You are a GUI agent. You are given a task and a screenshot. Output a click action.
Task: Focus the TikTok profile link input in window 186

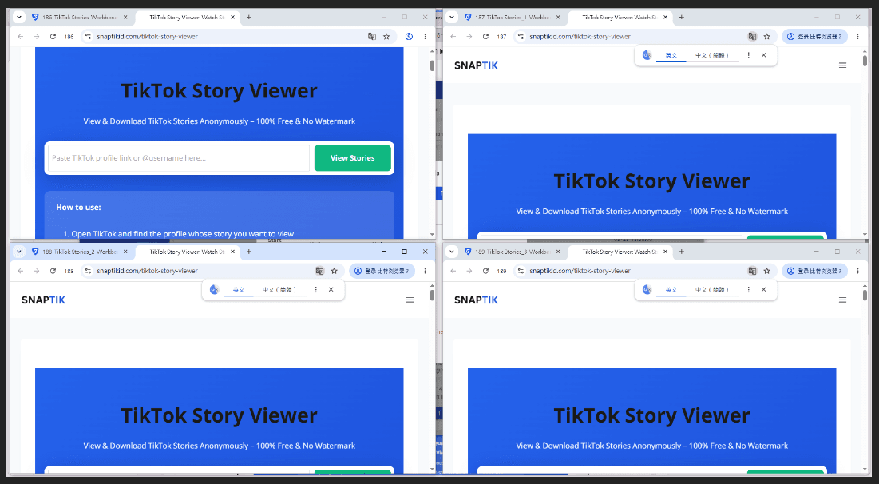[x=179, y=158]
